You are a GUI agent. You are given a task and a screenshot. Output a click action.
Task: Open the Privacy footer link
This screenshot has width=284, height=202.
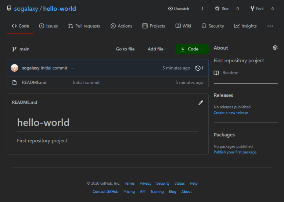pyautogui.click(x=145, y=183)
